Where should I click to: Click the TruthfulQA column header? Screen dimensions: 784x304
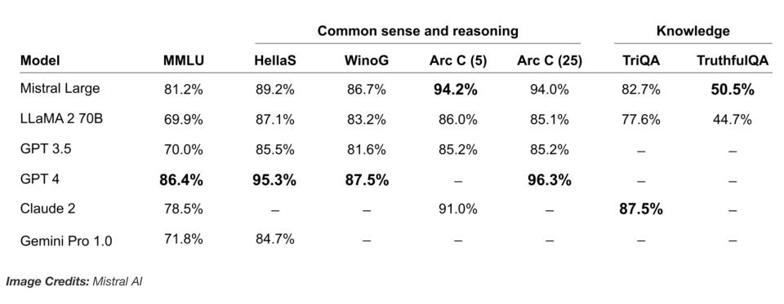[x=733, y=61]
